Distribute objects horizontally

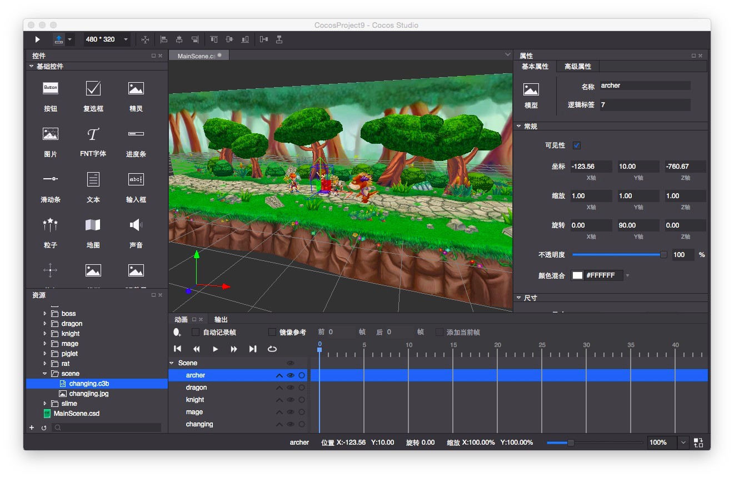coord(264,39)
